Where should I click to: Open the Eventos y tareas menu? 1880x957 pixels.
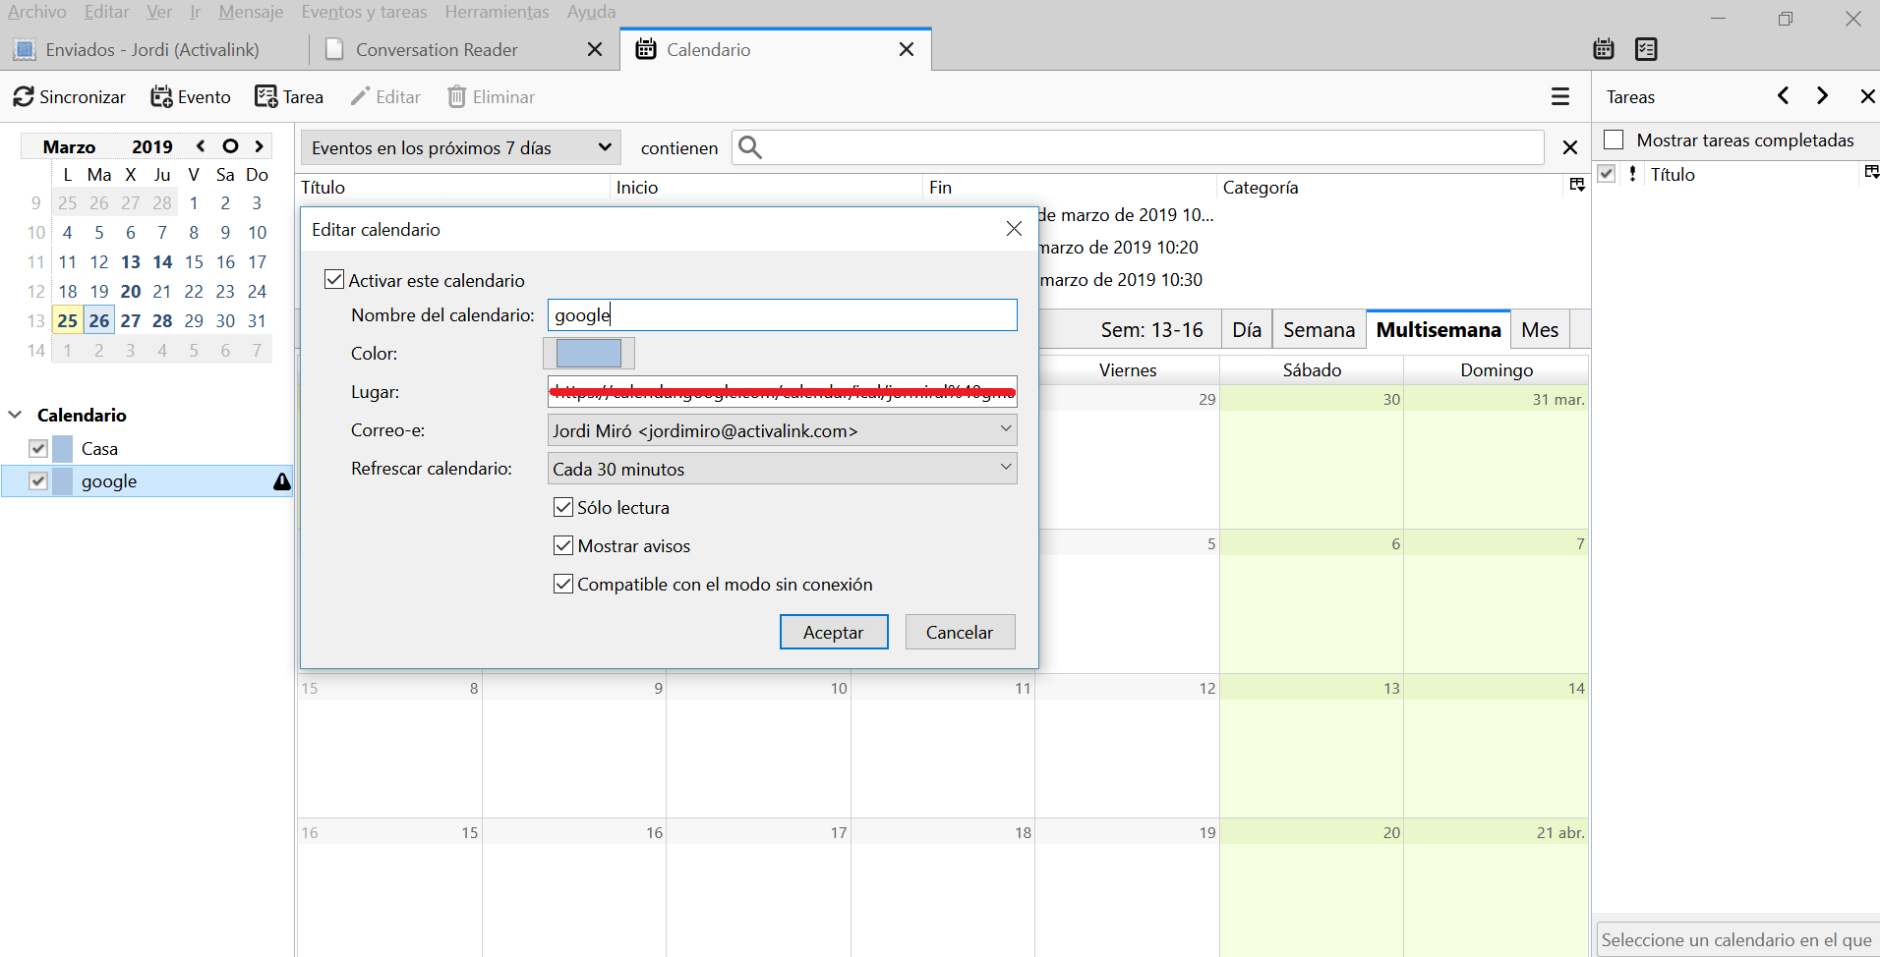pyautogui.click(x=364, y=12)
